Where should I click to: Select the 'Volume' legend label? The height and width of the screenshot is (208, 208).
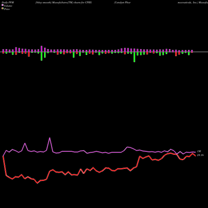coord(8,6)
